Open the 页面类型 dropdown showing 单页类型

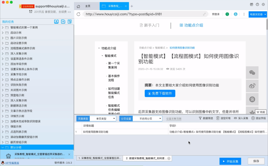[x=103, y=119]
